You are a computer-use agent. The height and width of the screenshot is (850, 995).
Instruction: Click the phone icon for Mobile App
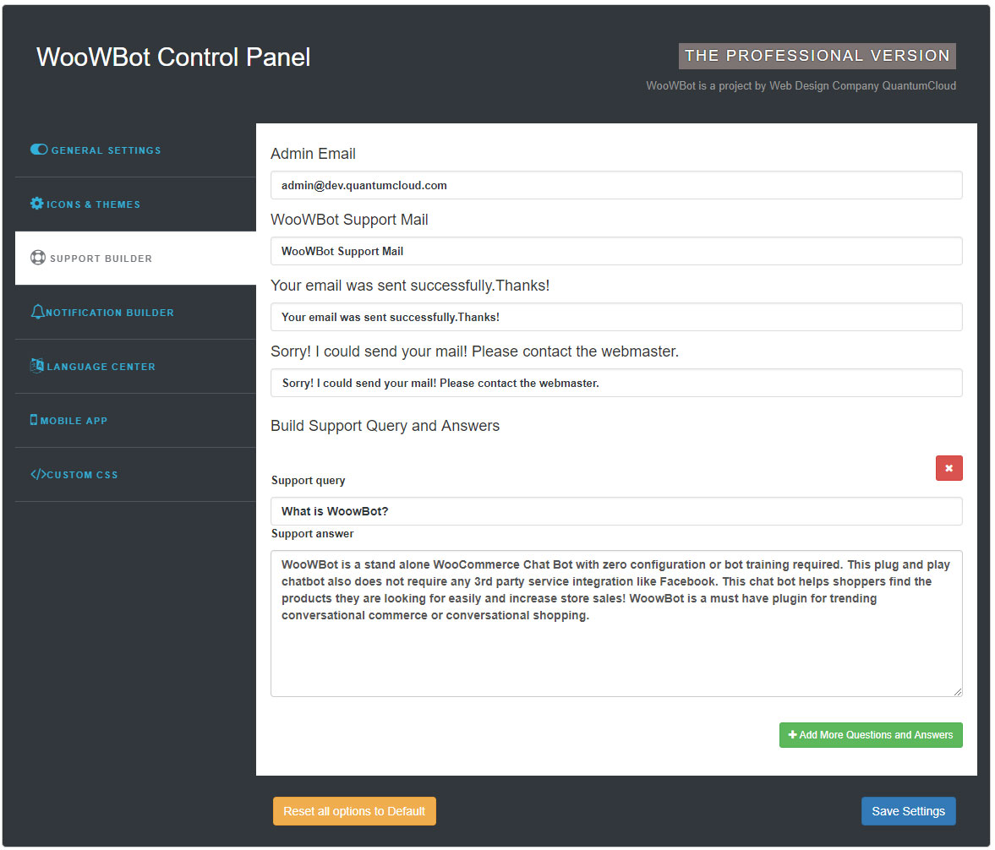click(x=34, y=420)
